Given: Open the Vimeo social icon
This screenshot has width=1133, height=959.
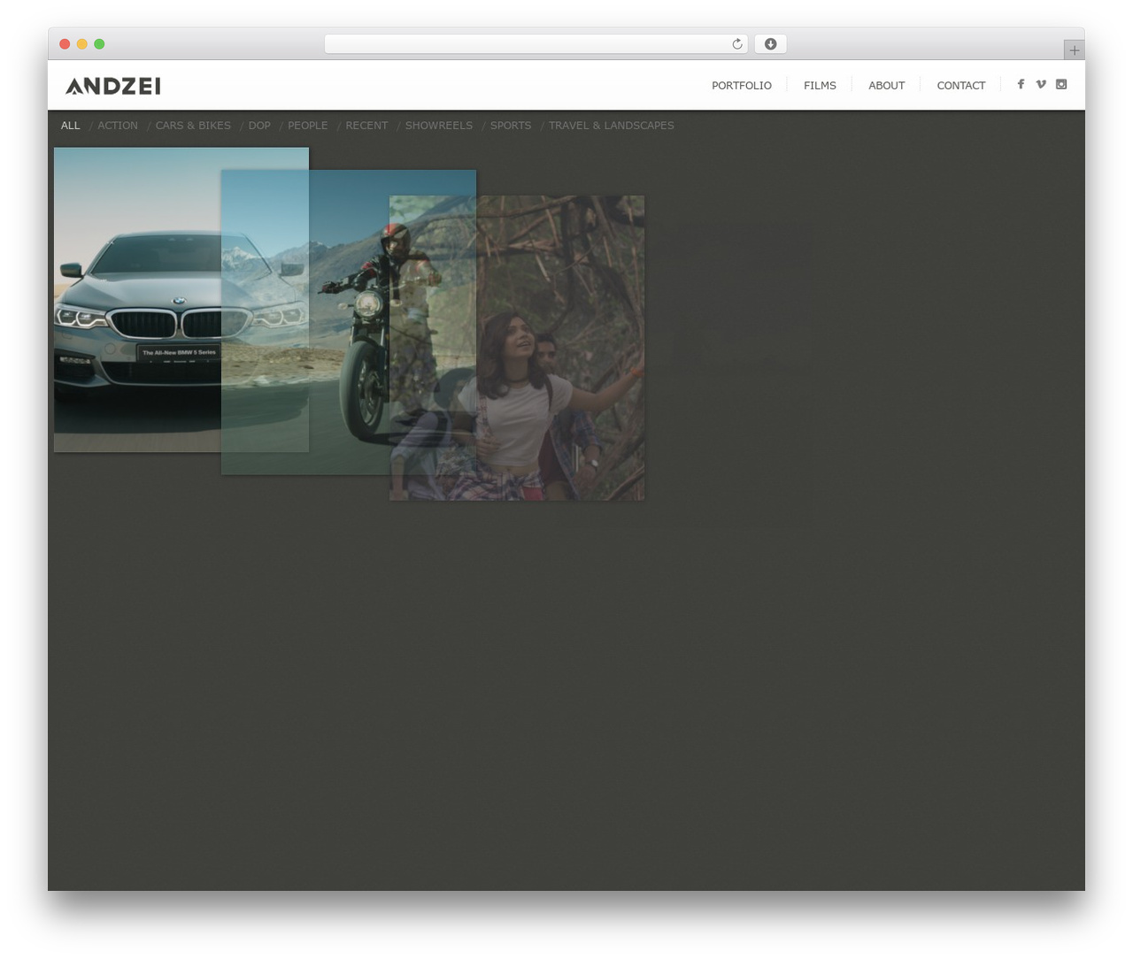Looking at the screenshot, I should point(1041,84).
